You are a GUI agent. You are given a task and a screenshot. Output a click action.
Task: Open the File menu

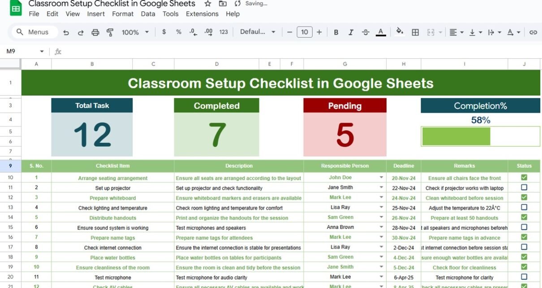coord(34,14)
